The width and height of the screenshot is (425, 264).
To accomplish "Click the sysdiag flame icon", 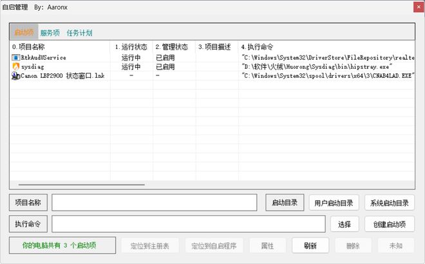I will tap(15, 66).
